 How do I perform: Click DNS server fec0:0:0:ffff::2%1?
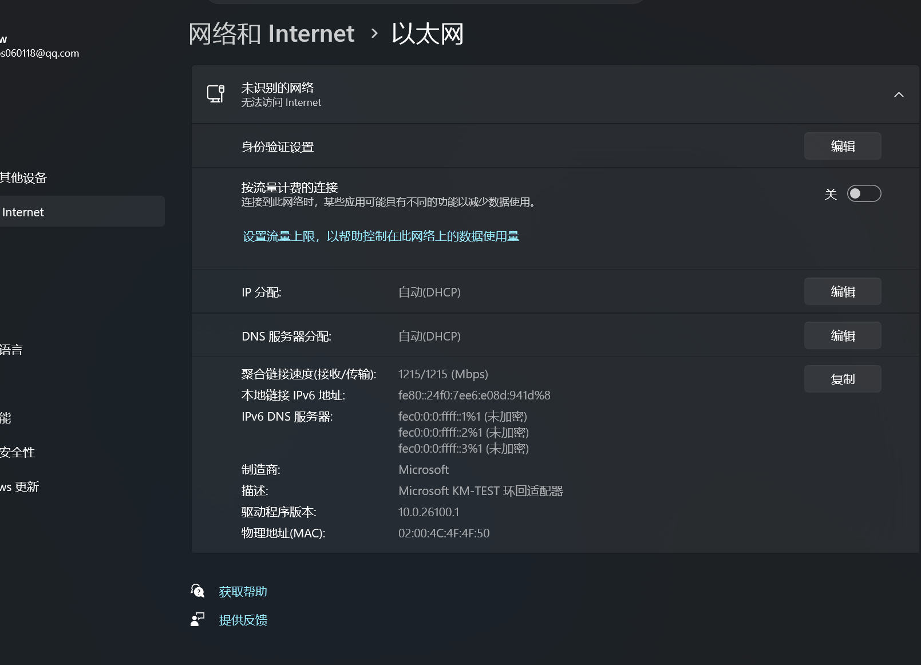pyautogui.click(x=464, y=432)
